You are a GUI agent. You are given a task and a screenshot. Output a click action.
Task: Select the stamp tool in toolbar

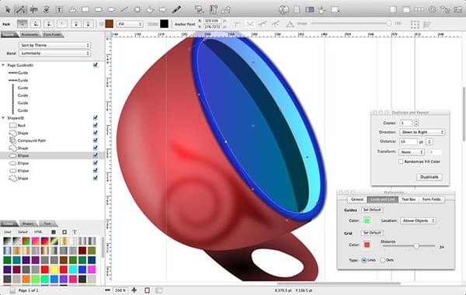[72, 9]
